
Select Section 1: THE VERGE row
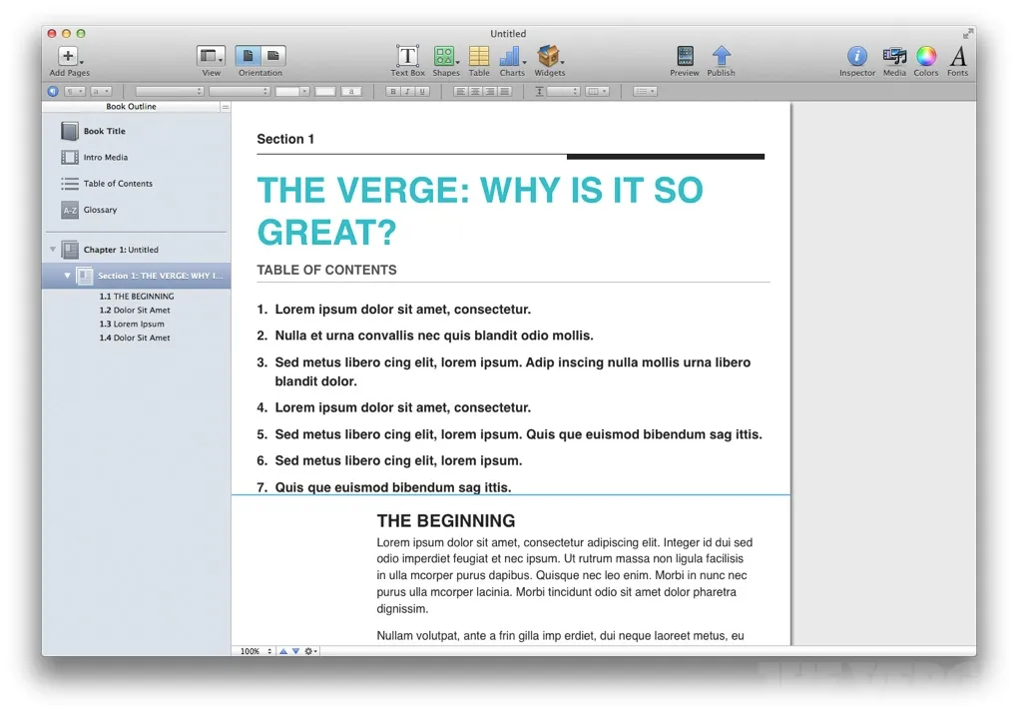coord(137,276)
